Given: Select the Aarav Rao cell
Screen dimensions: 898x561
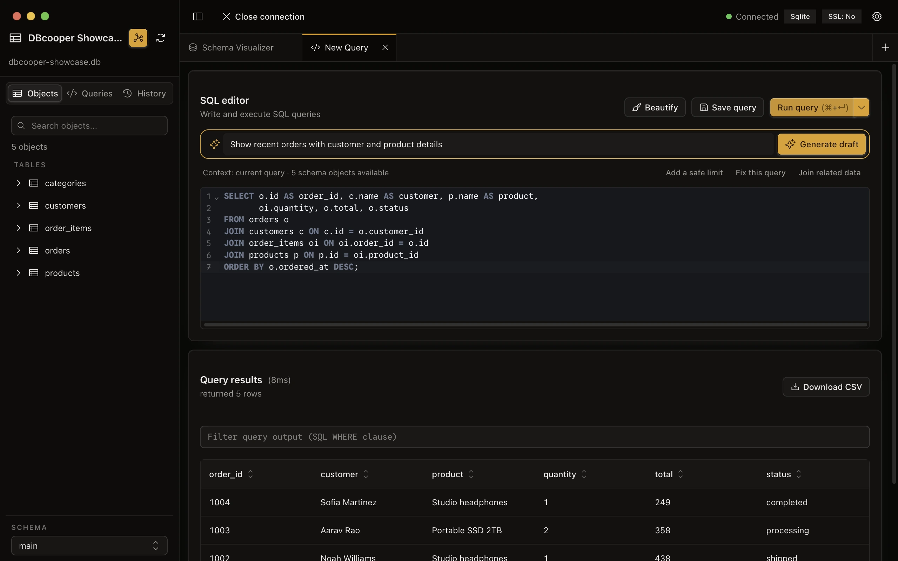Looking at the screenshot, I should point(340,530).
